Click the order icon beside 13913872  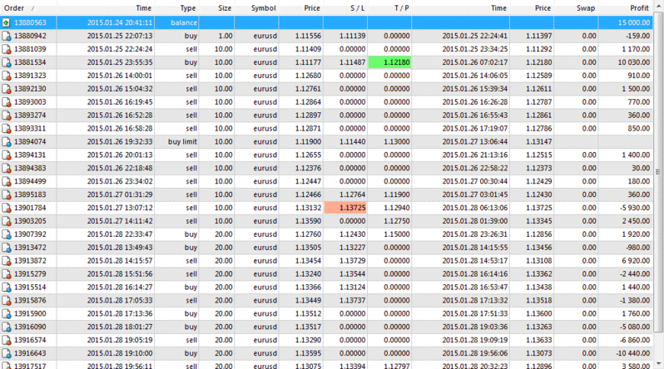pos(7,261)
